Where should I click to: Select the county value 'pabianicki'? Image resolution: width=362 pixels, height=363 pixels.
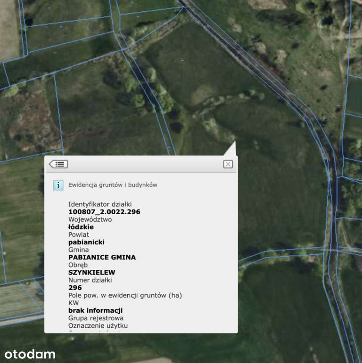86,242
